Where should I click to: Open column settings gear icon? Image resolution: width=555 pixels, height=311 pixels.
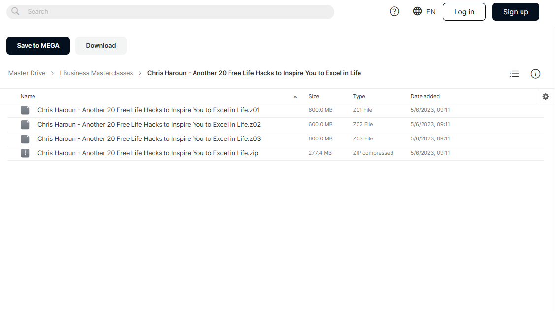[546, 96]
